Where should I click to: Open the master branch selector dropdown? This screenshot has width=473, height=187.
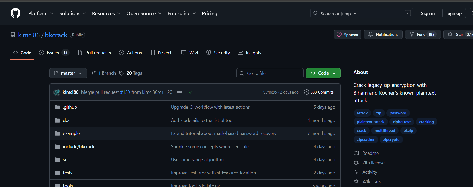tap(68, 73)
